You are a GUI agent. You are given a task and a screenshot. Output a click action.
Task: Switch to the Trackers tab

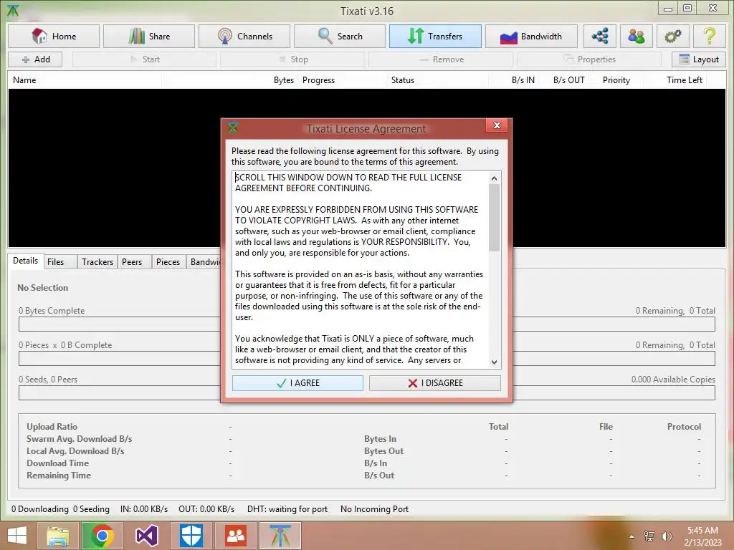point(97,262)
